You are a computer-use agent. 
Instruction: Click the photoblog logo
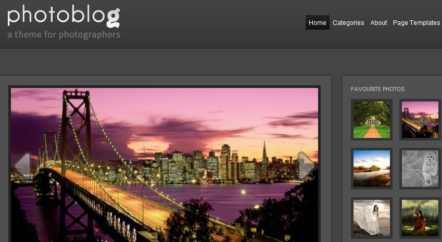click(64, 16)
